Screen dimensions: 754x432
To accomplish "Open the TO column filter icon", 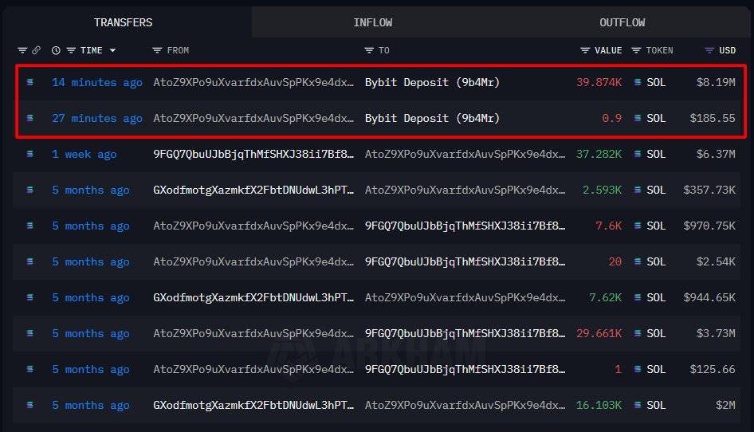I will point(368,50).
